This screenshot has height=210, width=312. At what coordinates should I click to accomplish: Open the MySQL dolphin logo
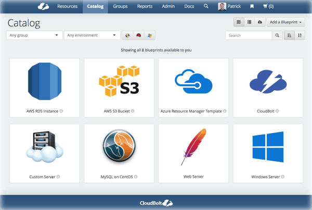pyautogui.click(x=119, y=146)
